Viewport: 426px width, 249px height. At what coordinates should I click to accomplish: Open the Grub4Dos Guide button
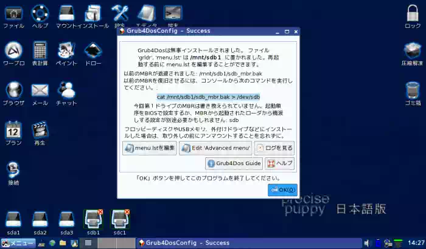[234, 163]
